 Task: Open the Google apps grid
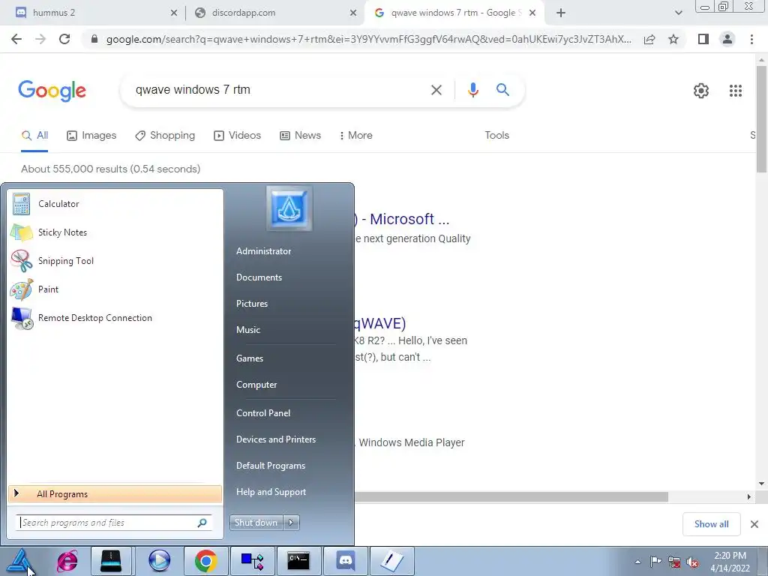pos(735,91)
